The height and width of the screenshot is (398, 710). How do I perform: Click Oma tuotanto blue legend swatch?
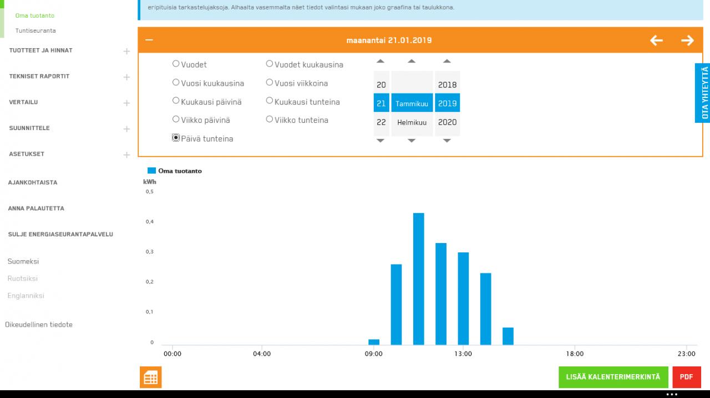(x=151, y=171)
